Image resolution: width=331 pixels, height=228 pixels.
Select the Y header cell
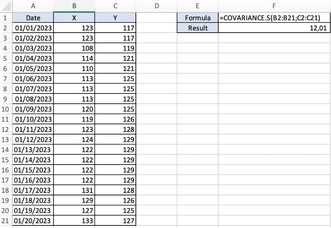click(115, 18)
